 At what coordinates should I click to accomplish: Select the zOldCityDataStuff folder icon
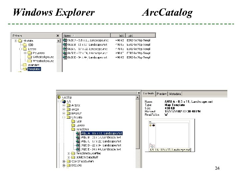point(73,157)
